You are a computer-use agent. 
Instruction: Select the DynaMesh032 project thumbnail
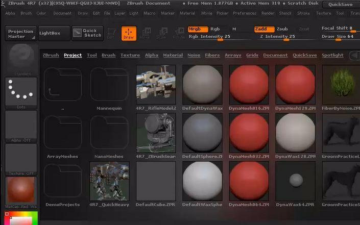[249, 133]
